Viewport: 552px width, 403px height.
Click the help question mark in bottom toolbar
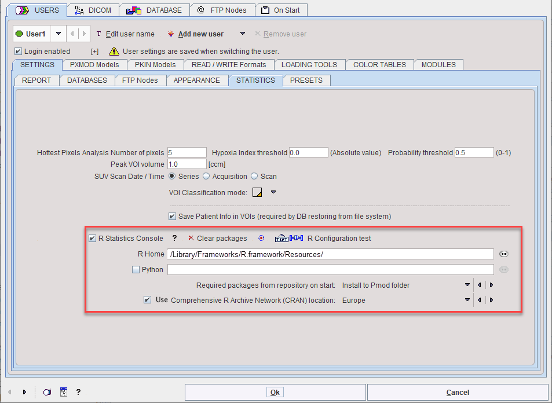pyautogui.click(x=78, y=392)
